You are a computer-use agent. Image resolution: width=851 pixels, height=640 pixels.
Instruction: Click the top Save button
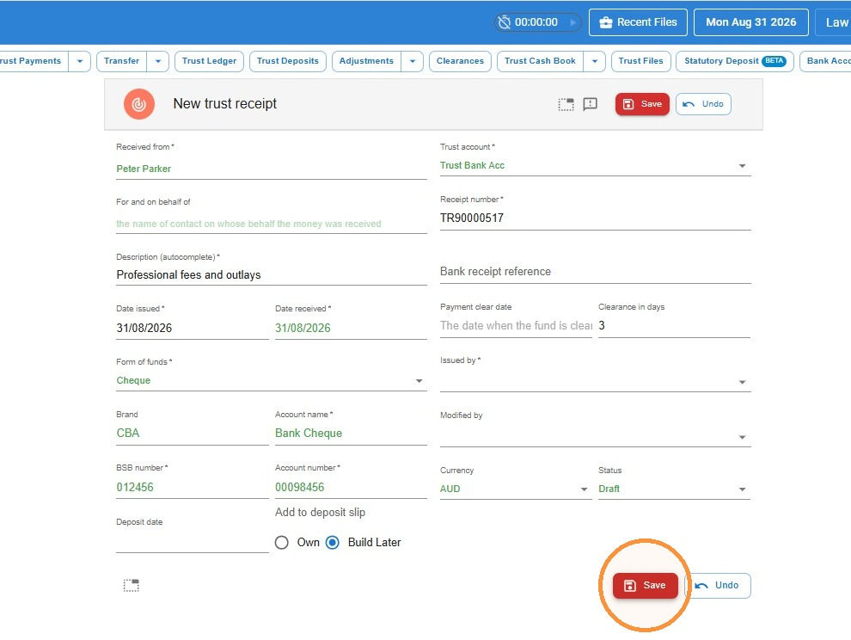point(642,104)
